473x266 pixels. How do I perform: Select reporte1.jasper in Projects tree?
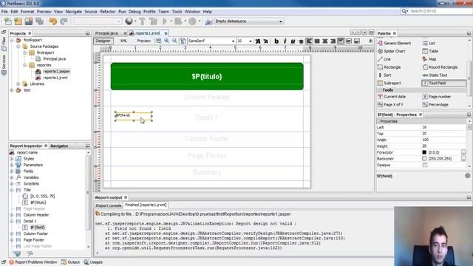pos(56,72)
